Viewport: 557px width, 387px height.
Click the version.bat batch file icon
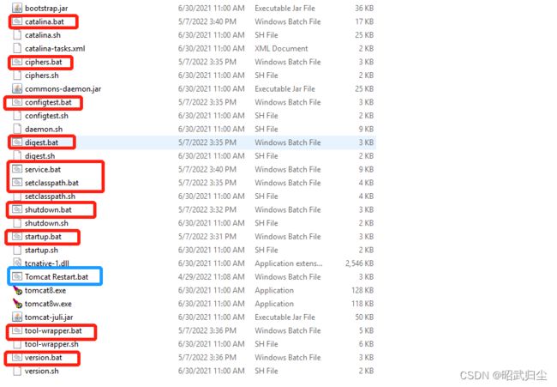[17, 358]
